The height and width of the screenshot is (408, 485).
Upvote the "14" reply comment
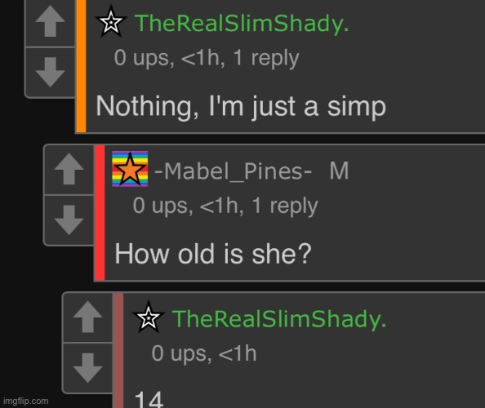88,317
